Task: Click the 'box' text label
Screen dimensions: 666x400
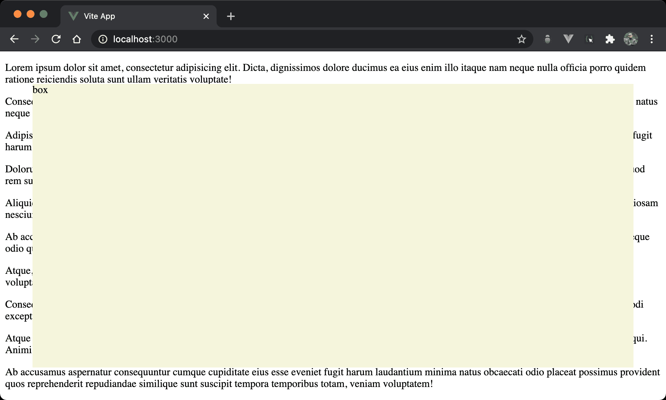Action: pyautogui.click(x=40, y=90)
